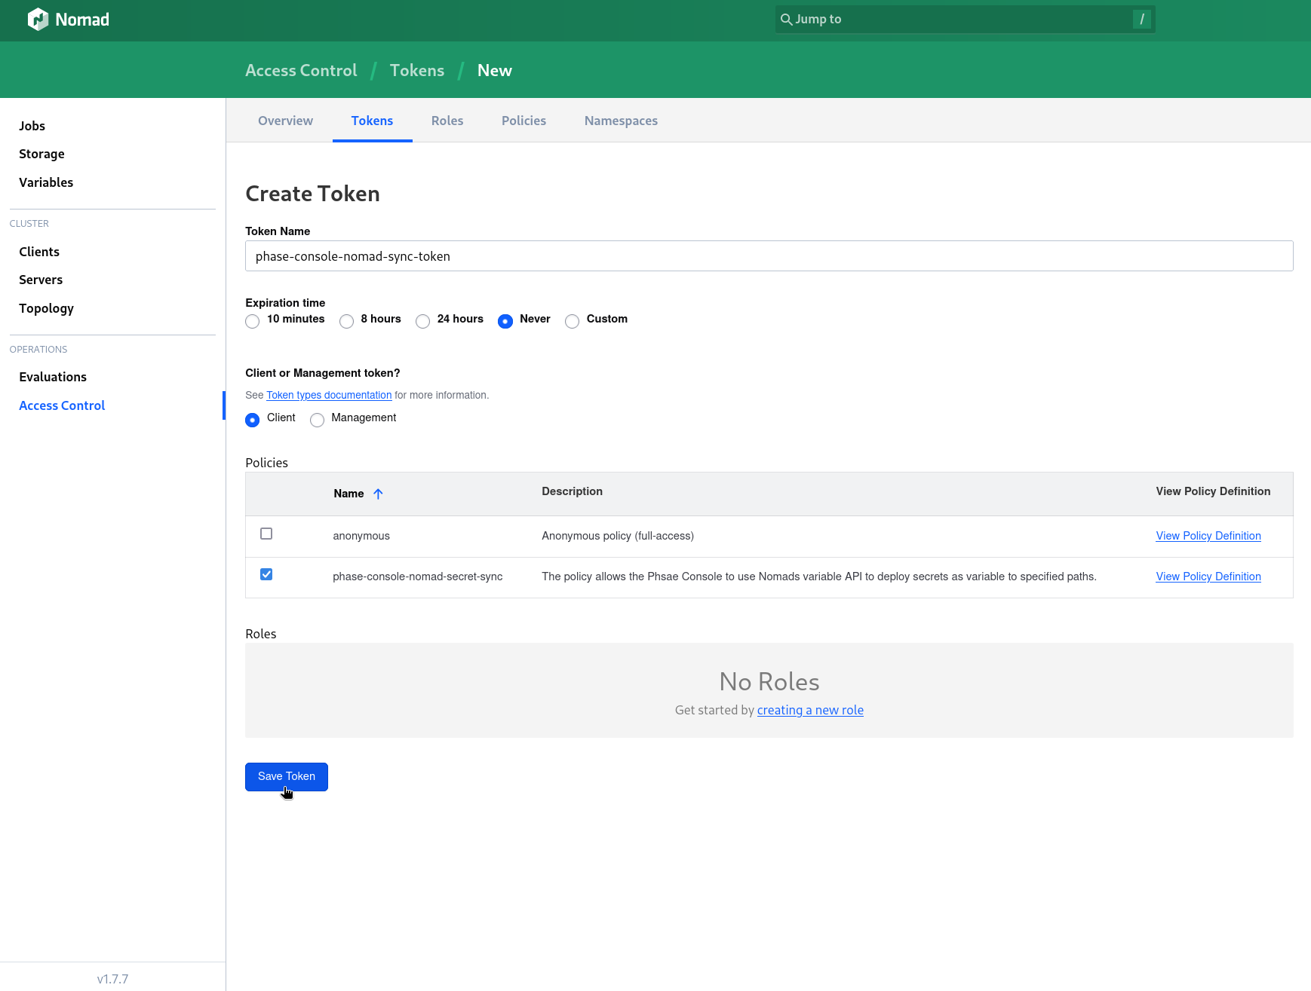Viewport: 1311px width, 991px height.
Task: Open the Policies tab
Action: [x=523, y=121]
